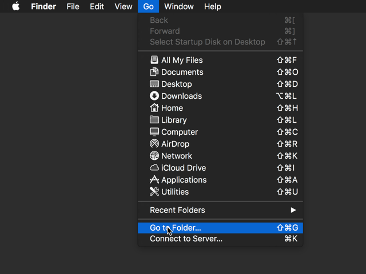Select the Desktop label
Screen dimensions: 366x274
click(x=177, y=84)
